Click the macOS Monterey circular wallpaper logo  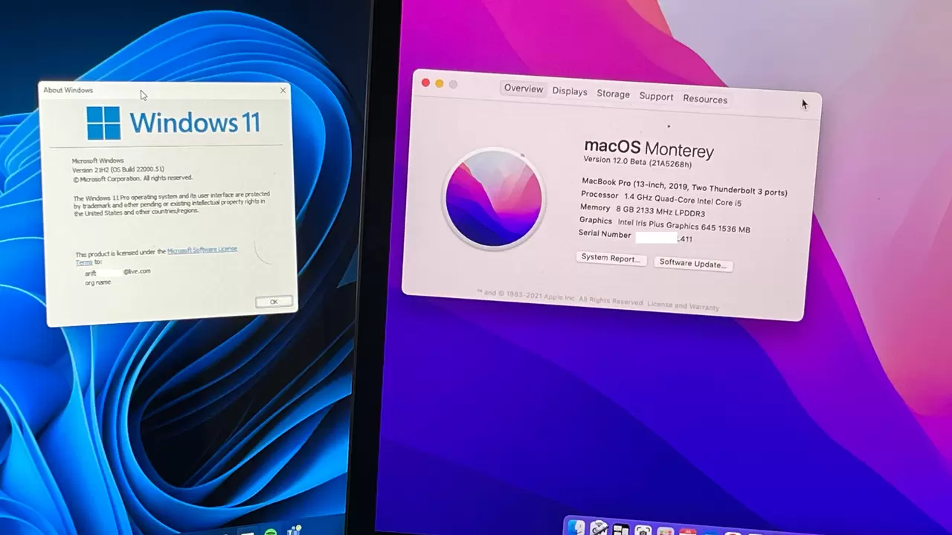point(494,198)
